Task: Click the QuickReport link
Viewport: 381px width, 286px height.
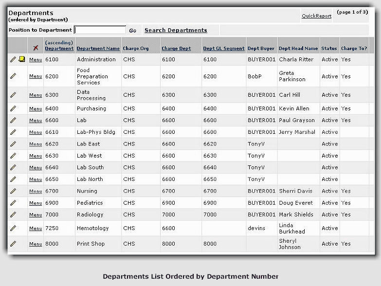Action: coord(316,16)
